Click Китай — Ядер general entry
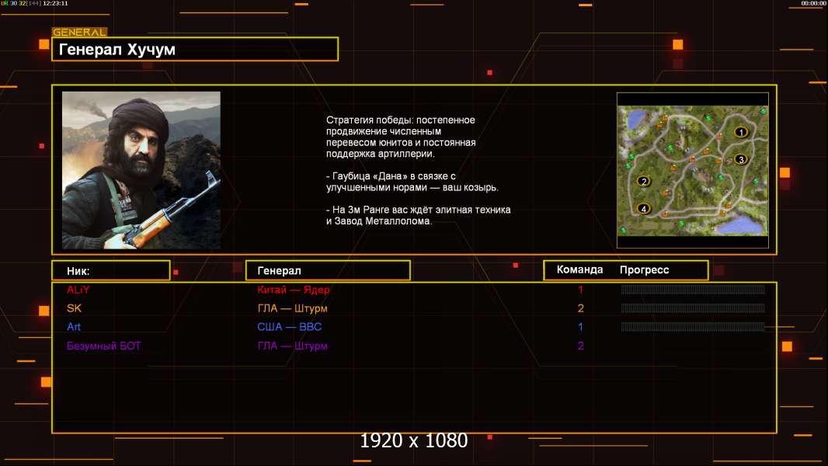Image resolution: width=828 pixels, height=466 pixels. click(294, 290)
